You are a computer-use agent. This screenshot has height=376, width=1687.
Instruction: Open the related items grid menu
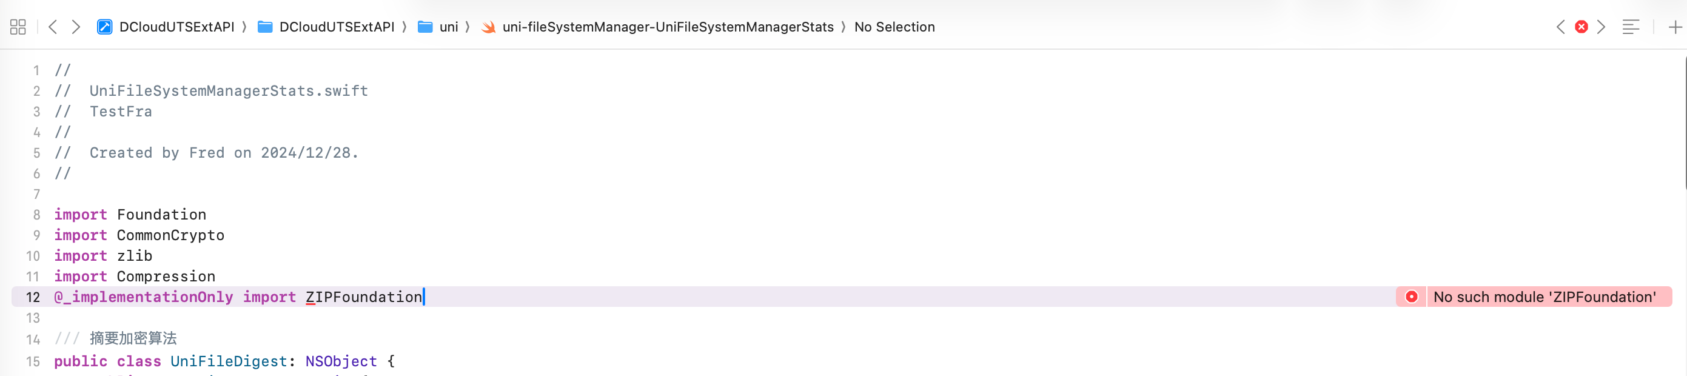tap(18, 27)
